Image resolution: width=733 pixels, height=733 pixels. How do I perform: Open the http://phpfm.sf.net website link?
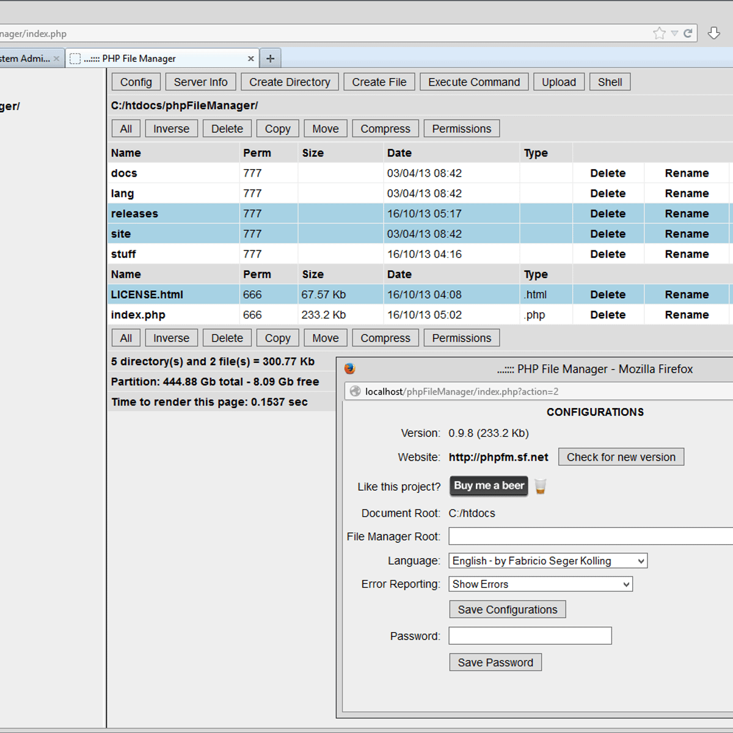(498, 457)
